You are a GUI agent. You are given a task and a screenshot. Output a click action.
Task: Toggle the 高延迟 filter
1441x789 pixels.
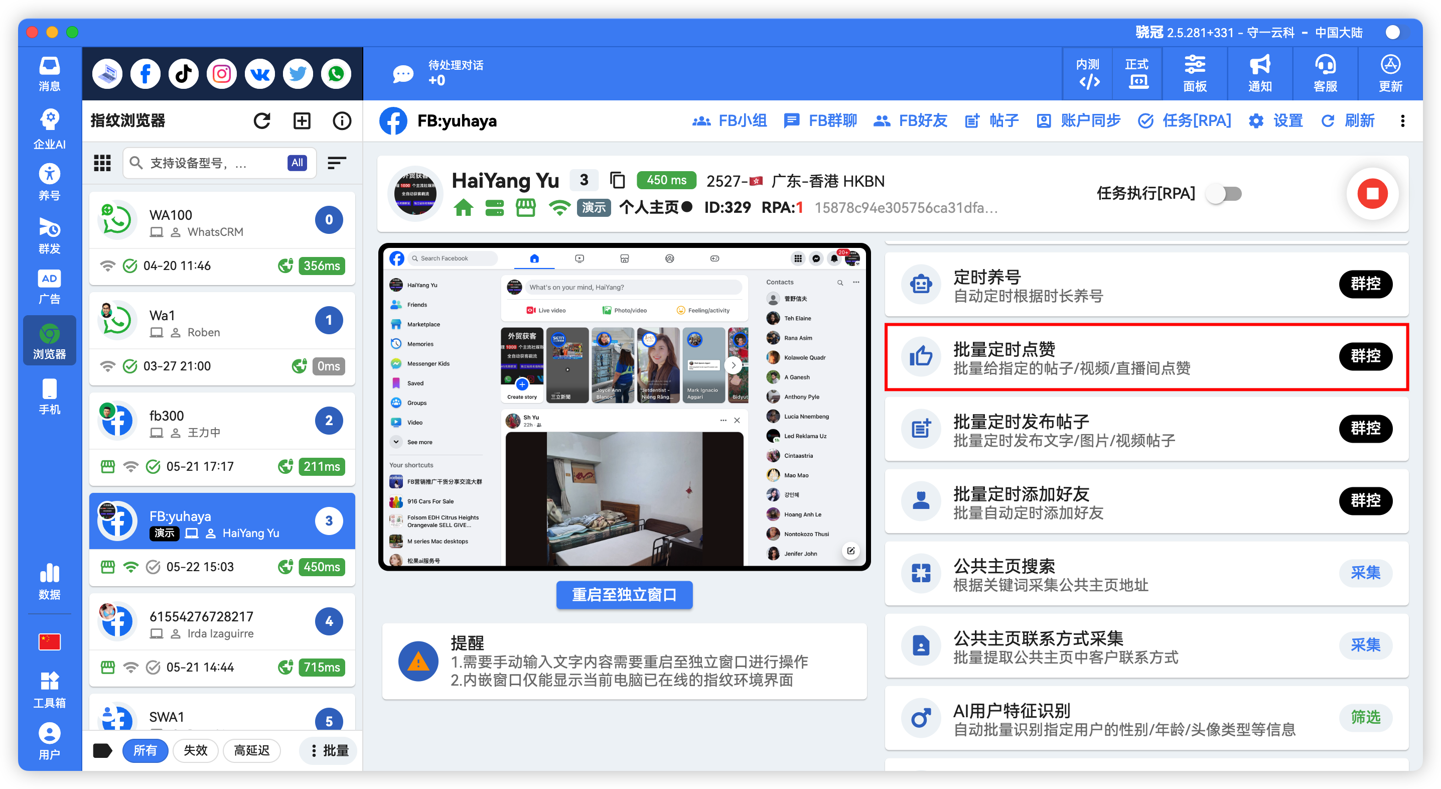tap(252, 750)
